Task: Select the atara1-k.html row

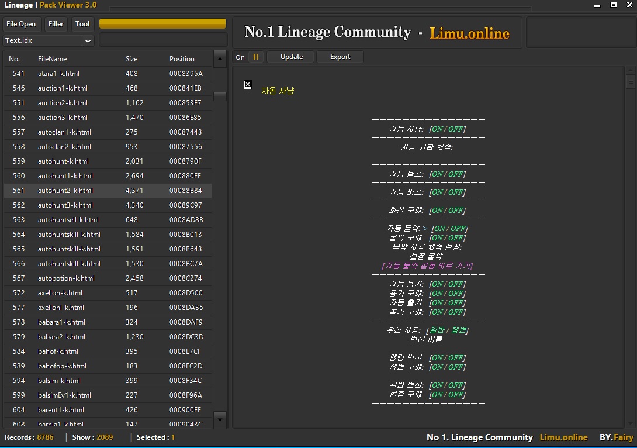Action: pos(108,74)
